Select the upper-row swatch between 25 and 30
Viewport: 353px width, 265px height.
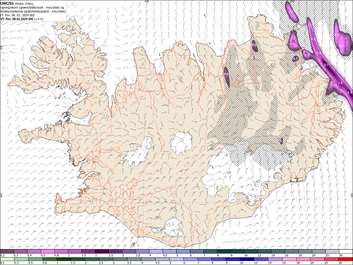pyautogui.click(x=332, y=251)
